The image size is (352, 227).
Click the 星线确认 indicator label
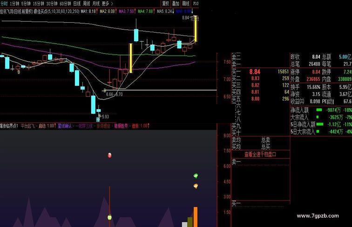click(x=64, y=126)
